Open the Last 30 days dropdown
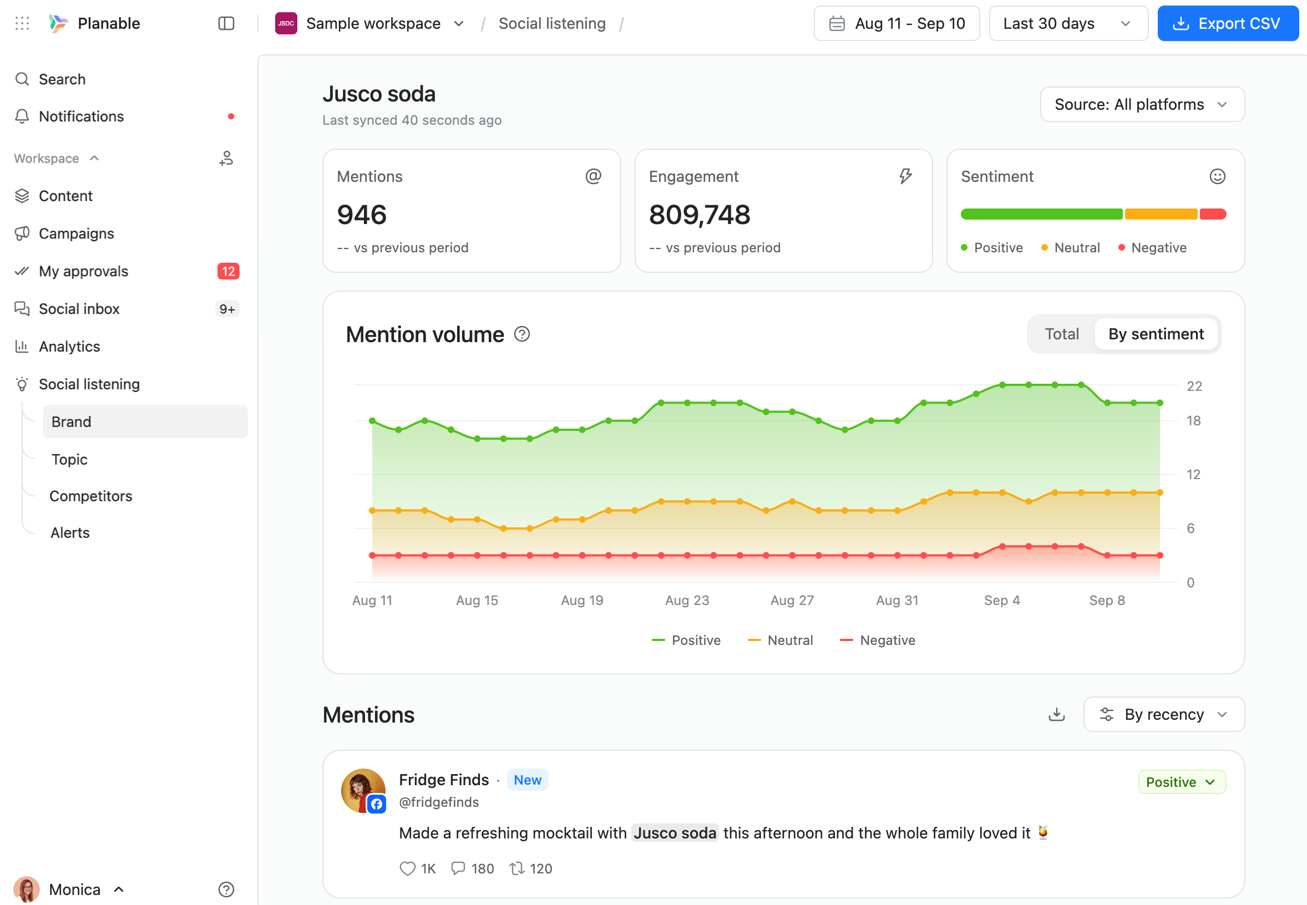This screenshot has height=905, width=1307. (x=1068, y=23)
